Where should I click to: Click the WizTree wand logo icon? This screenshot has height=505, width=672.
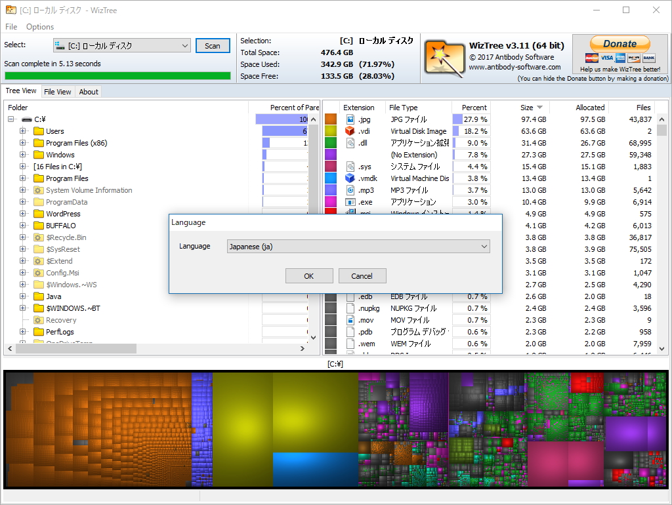(x=444, y=58)
